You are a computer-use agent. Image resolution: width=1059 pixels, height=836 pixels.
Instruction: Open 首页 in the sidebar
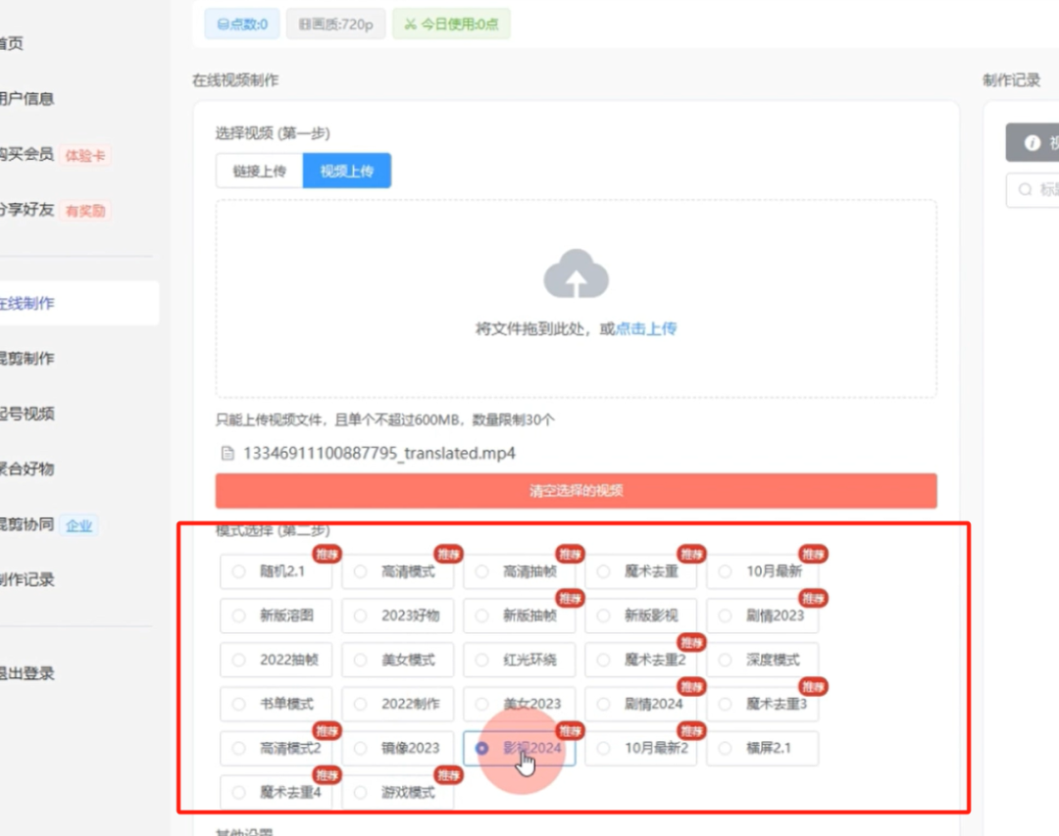[x=12, y=44]
